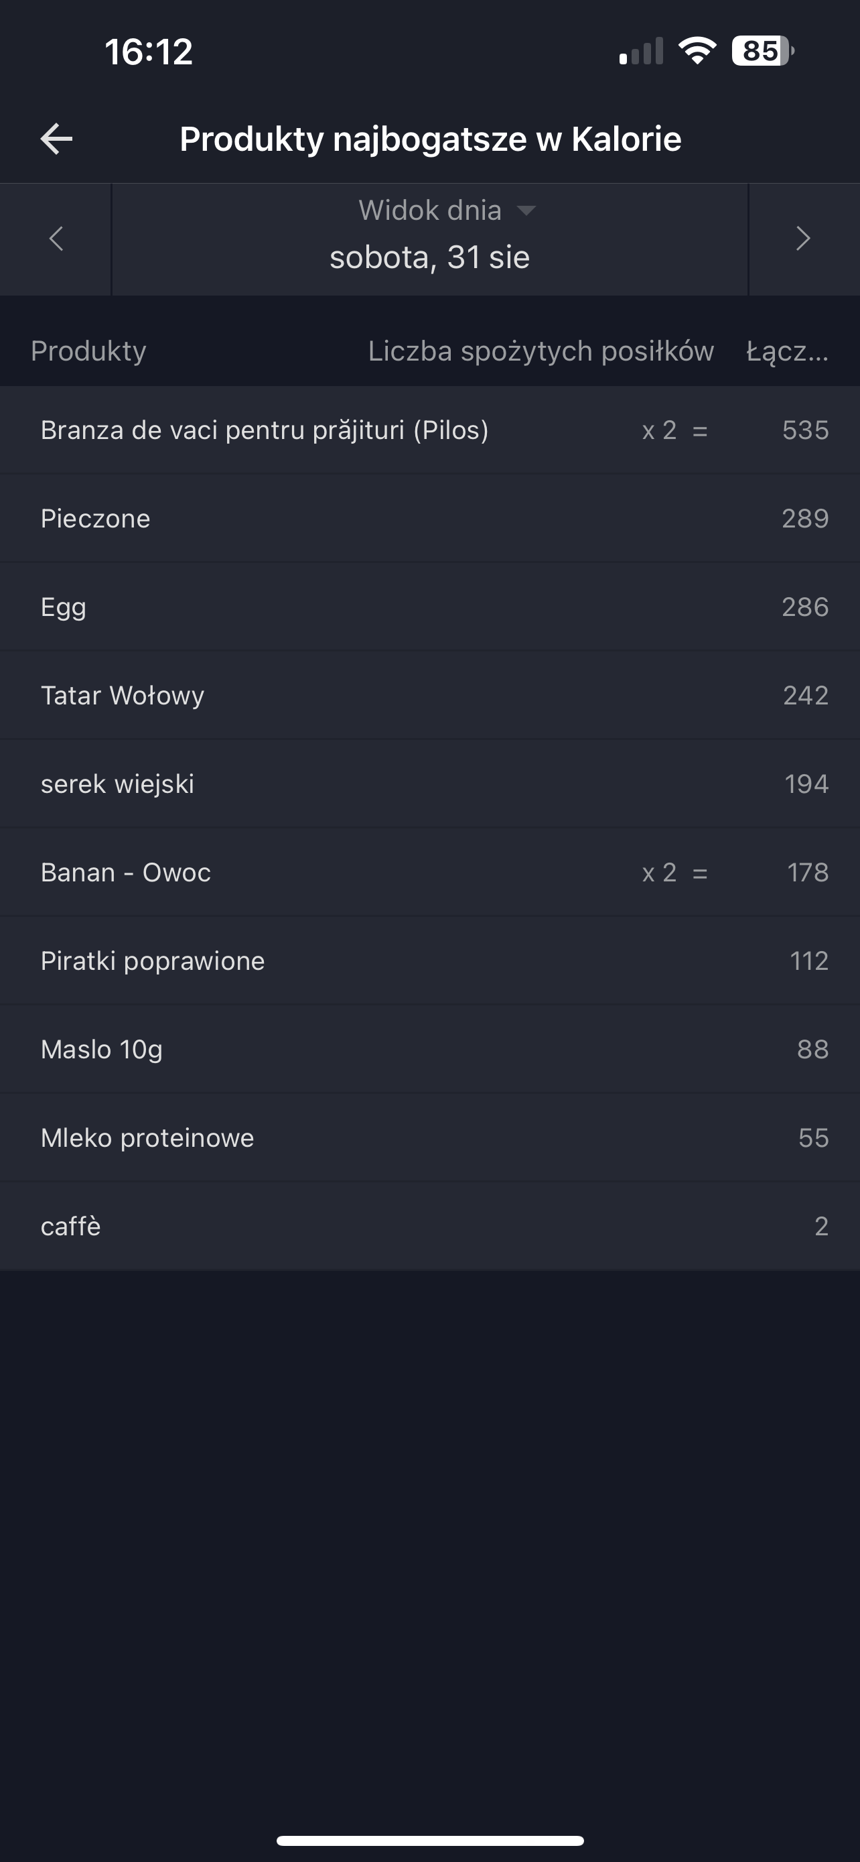Open the serek wiejski entry
This screenshot has width=860, height=1862.
(118, 784)
